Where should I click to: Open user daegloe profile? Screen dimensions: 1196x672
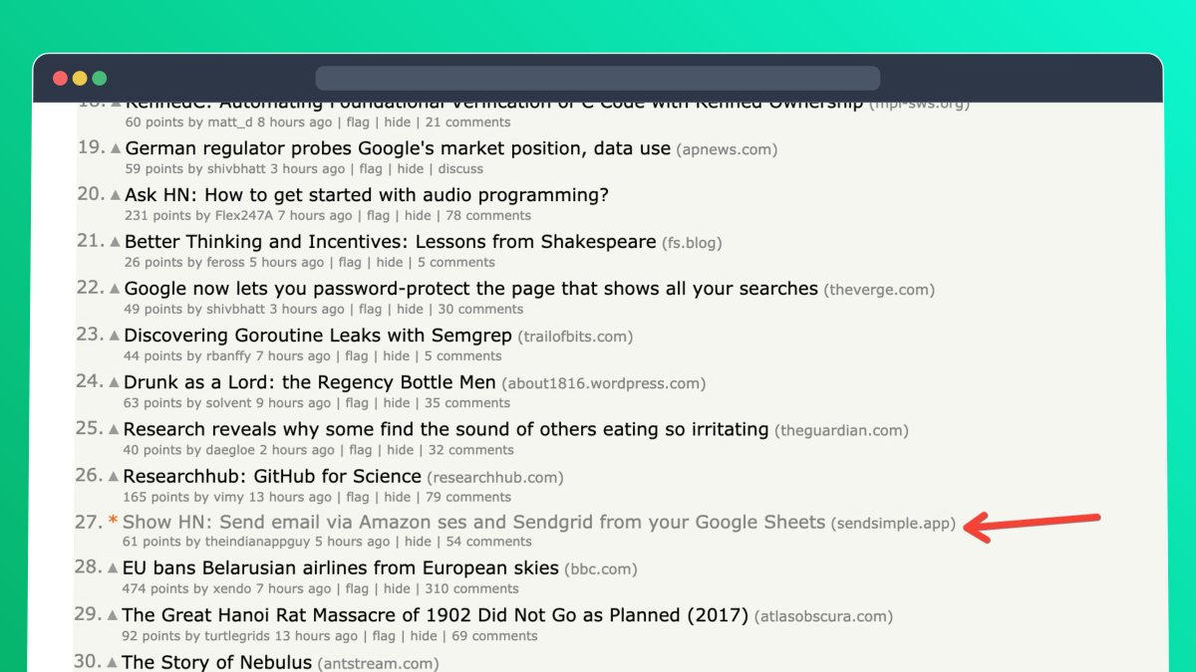[231, 450]
